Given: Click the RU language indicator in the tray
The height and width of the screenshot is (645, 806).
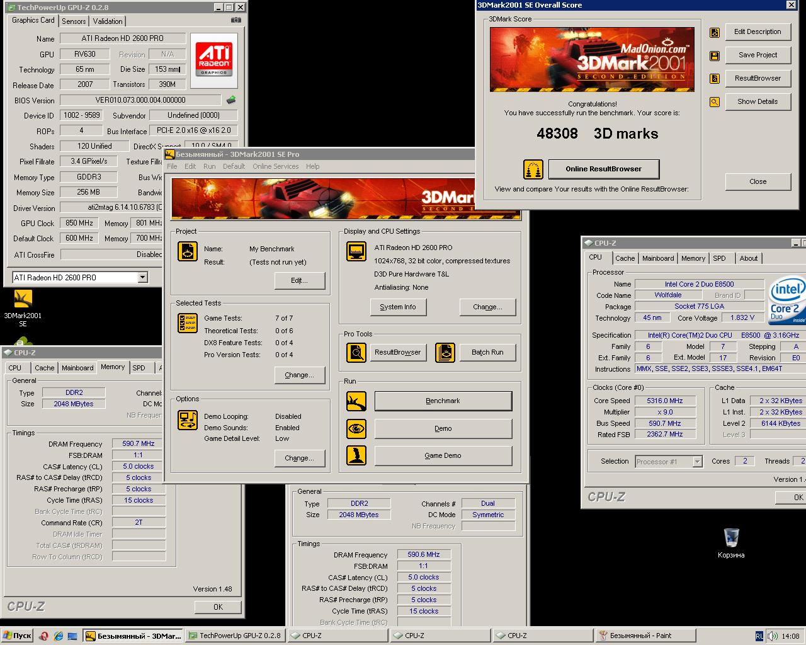Looking at the screenshot, I should (759, 636).
